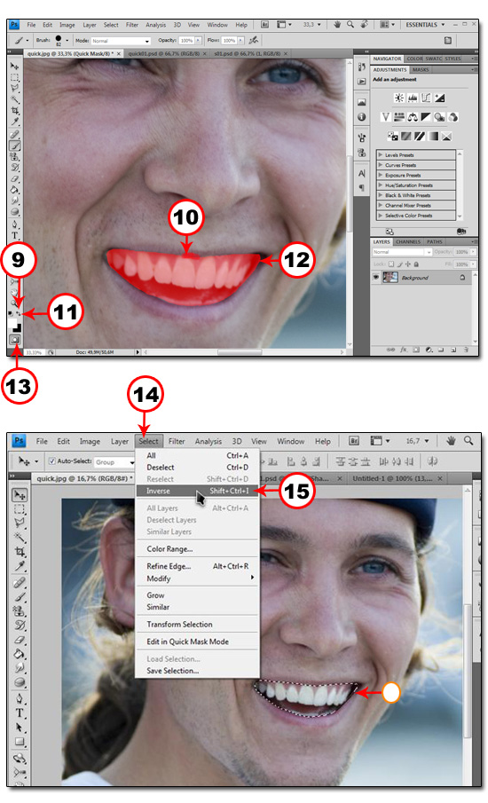Select the Crop tool in the Select-menu window
Screen dimensions: 488x803
[x=20, y=552]
